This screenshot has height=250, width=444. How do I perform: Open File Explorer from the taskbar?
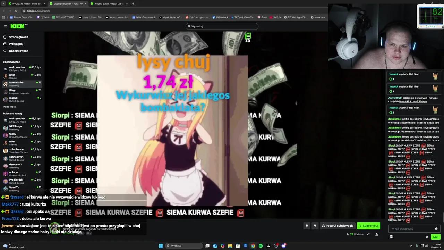pos(230,246)
